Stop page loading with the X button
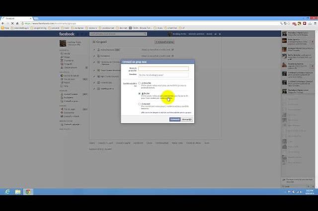Screen dimensions: 318x211 click(x=12, y=23)
